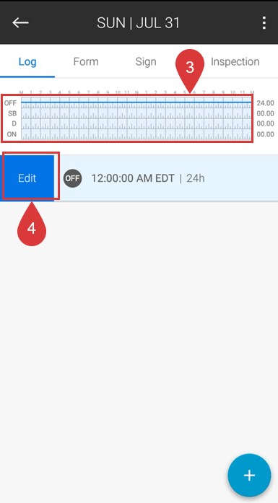Viewport: 278px width, 503px height.
Task: Click the SB row of the log graph
Action: [x=136, y=113]
